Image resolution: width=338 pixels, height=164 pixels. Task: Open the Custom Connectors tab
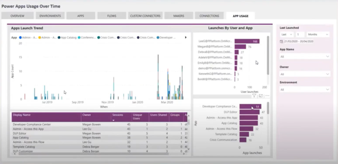pos(145,16)
